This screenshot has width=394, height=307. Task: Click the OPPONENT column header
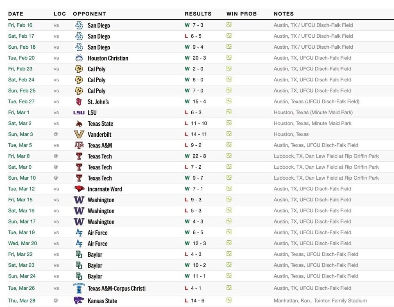pos(89,14)
